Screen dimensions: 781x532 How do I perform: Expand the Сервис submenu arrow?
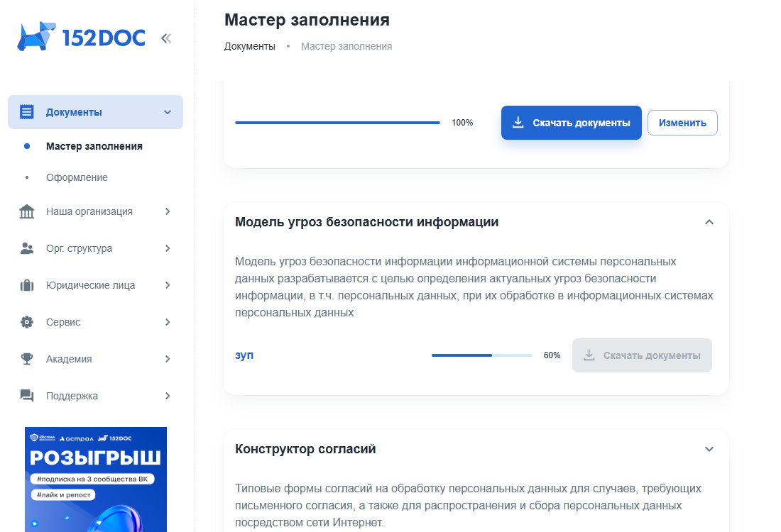point(168,322)
